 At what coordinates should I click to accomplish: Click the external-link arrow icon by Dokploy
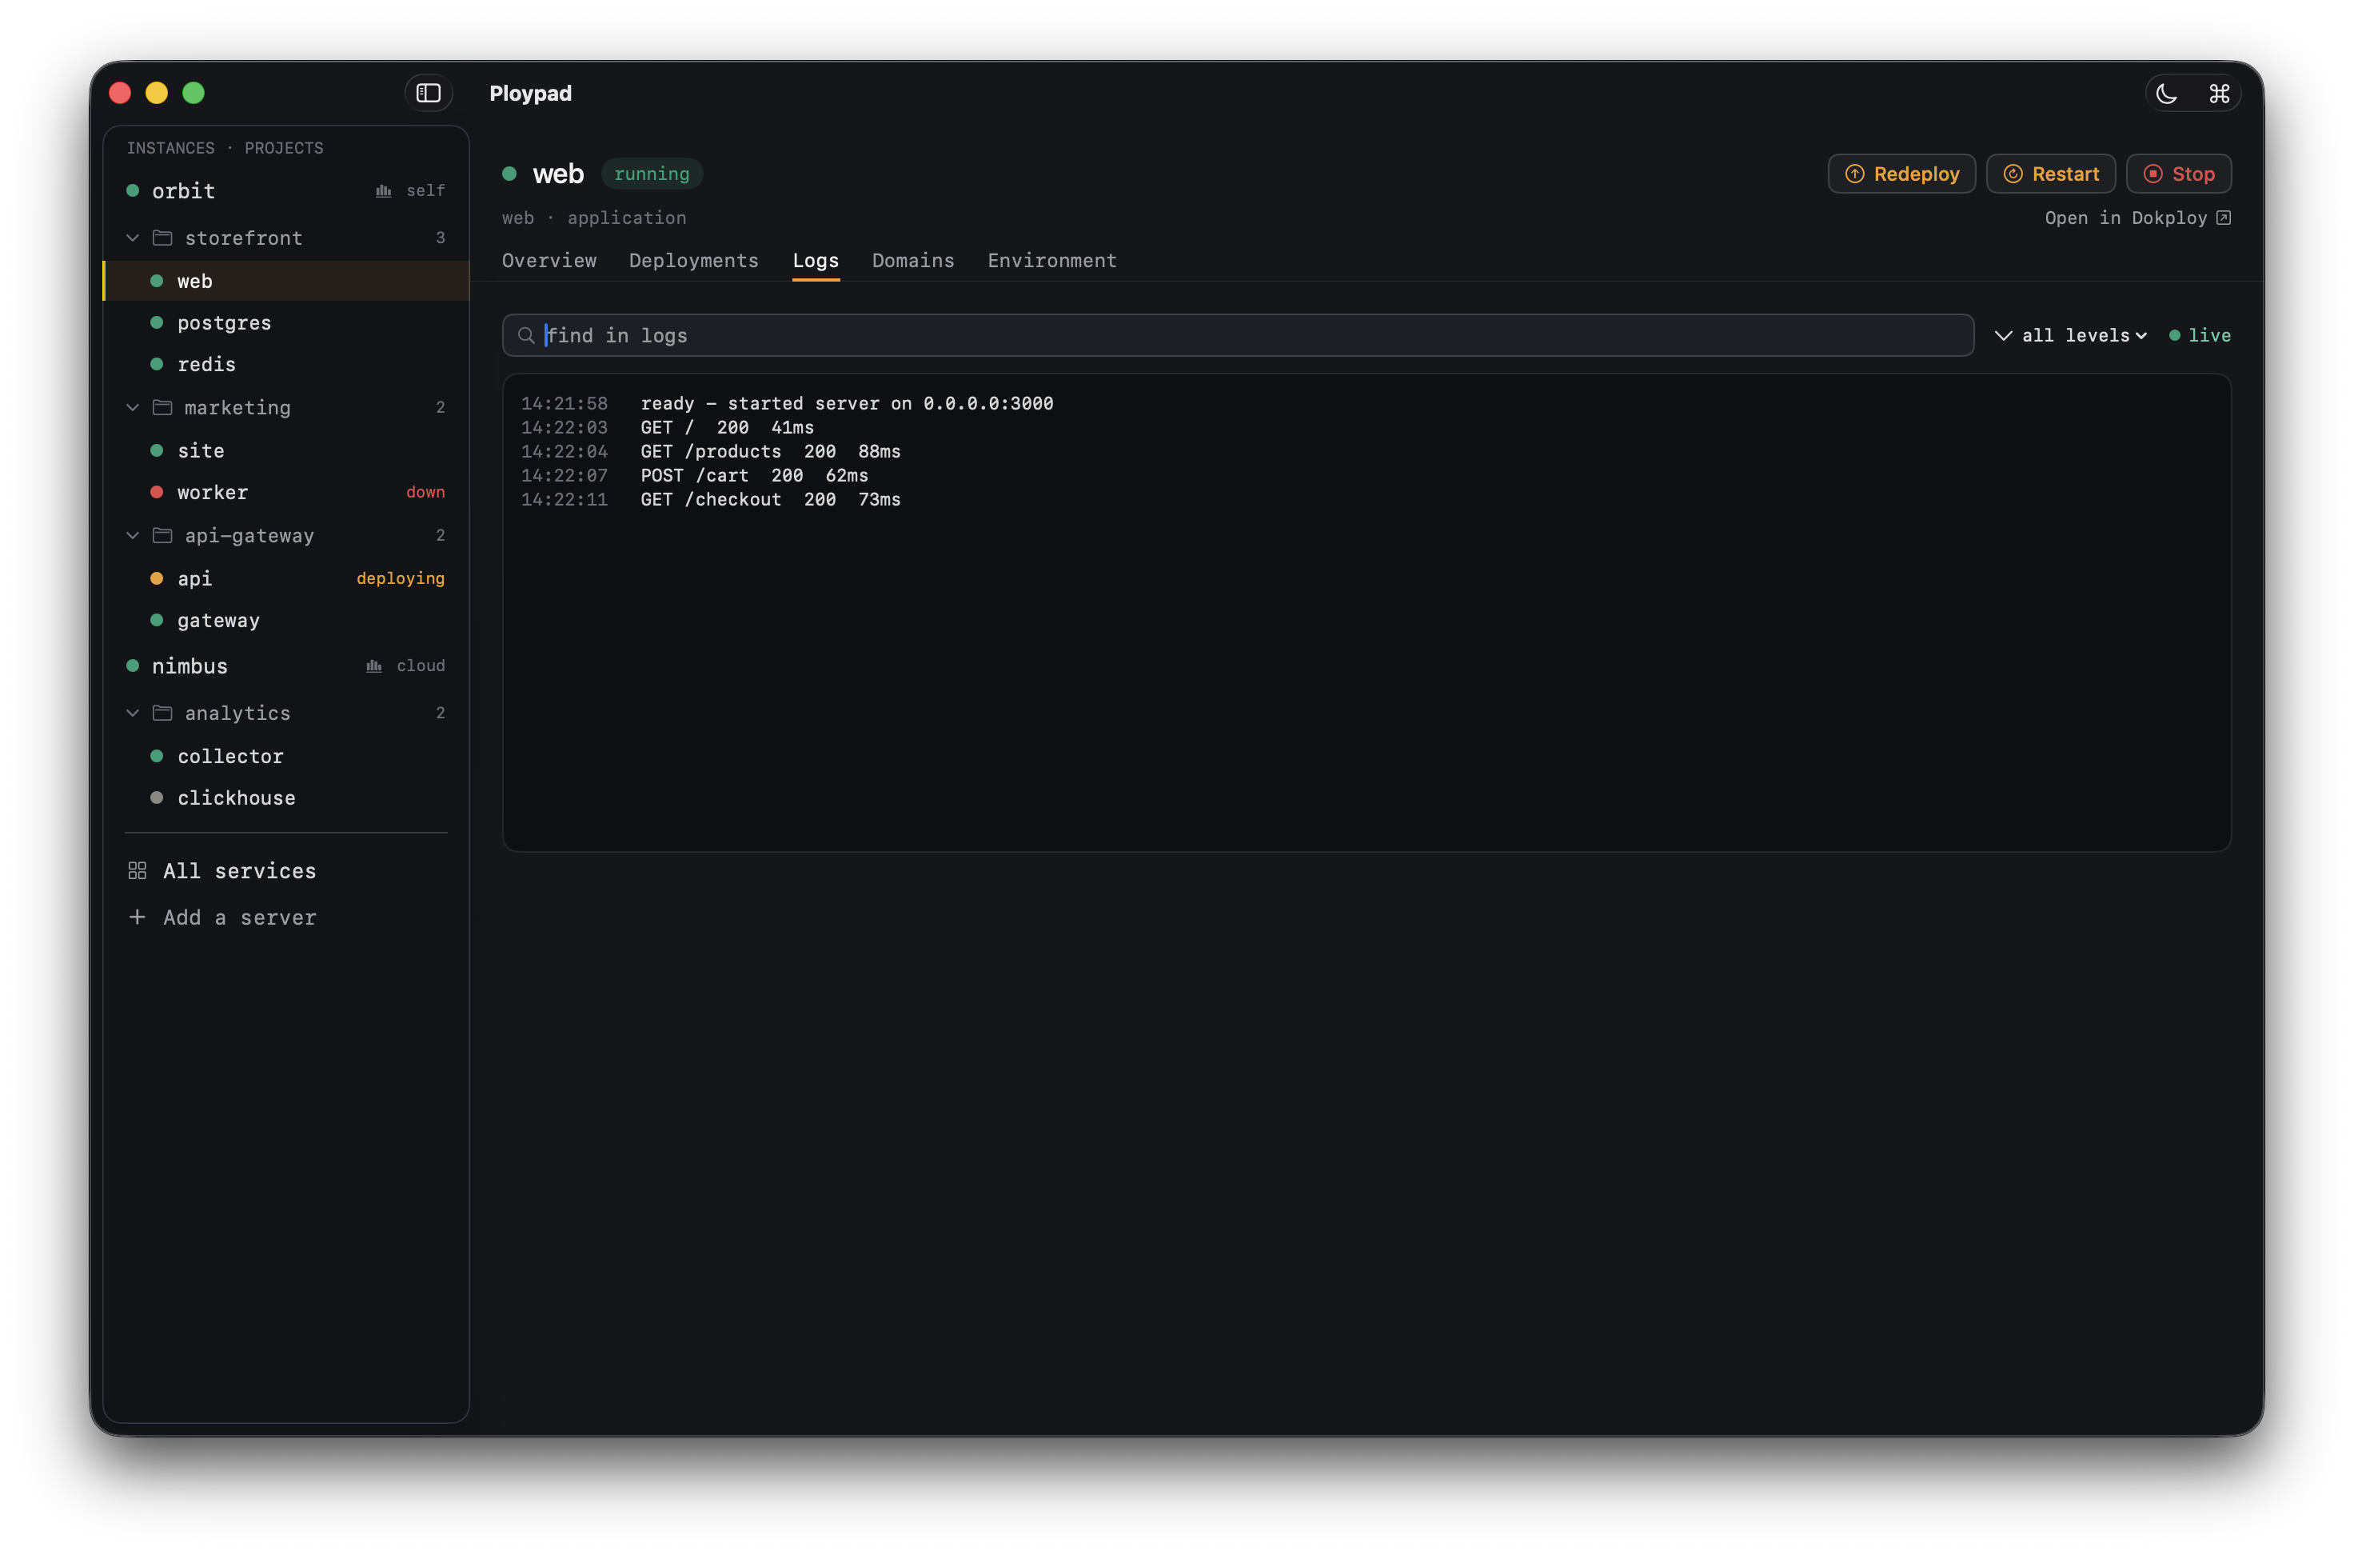coord(2223,218)
